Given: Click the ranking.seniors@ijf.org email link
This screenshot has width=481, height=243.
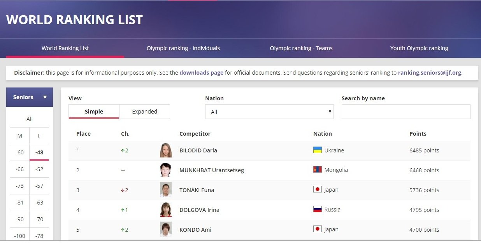Looking at the screenshot, I should pyautogui.click(x=430, y=73).
